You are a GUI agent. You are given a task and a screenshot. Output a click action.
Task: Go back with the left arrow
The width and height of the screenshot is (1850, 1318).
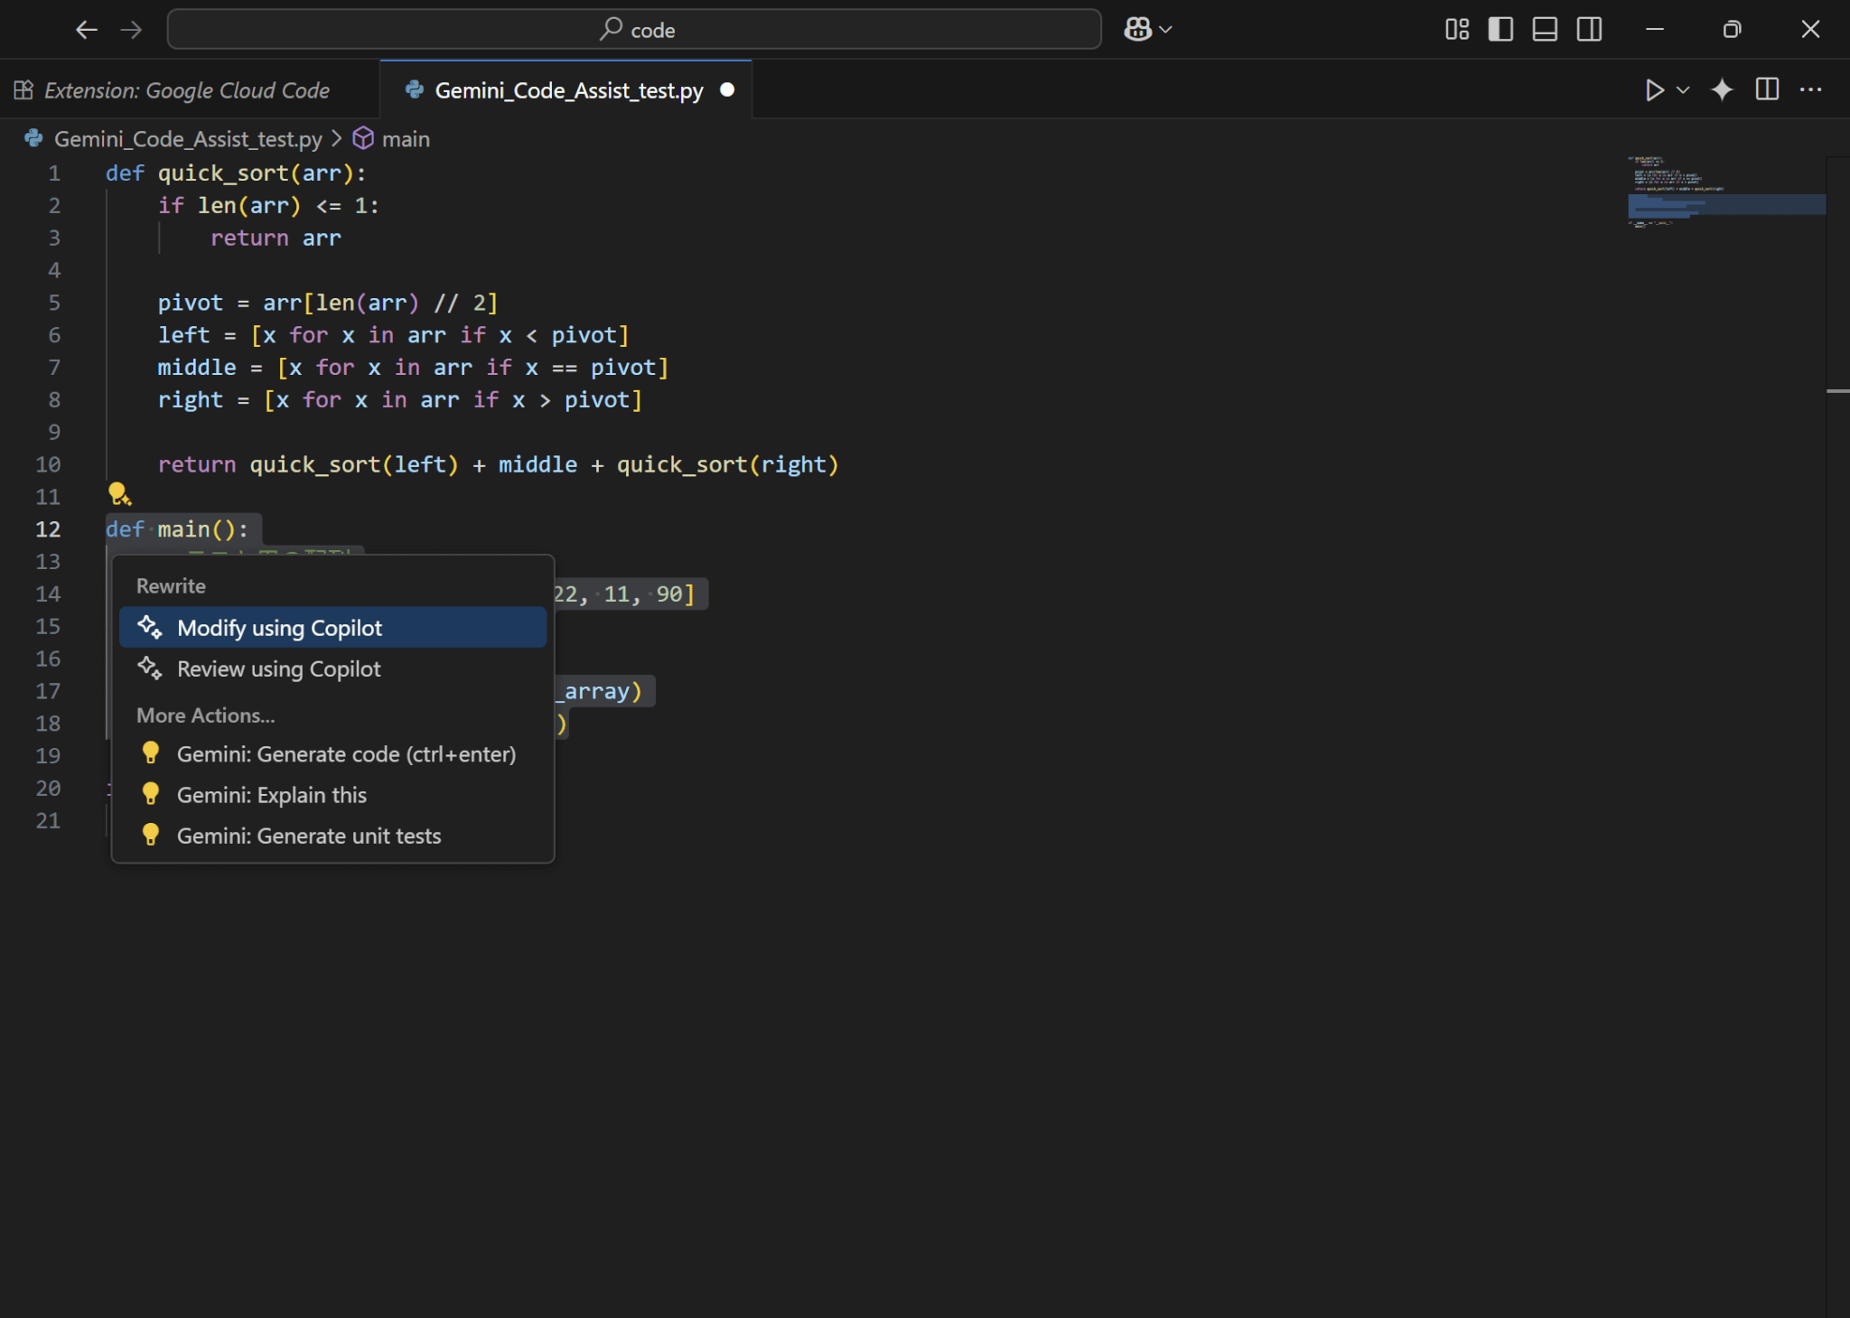coord(86,30)
